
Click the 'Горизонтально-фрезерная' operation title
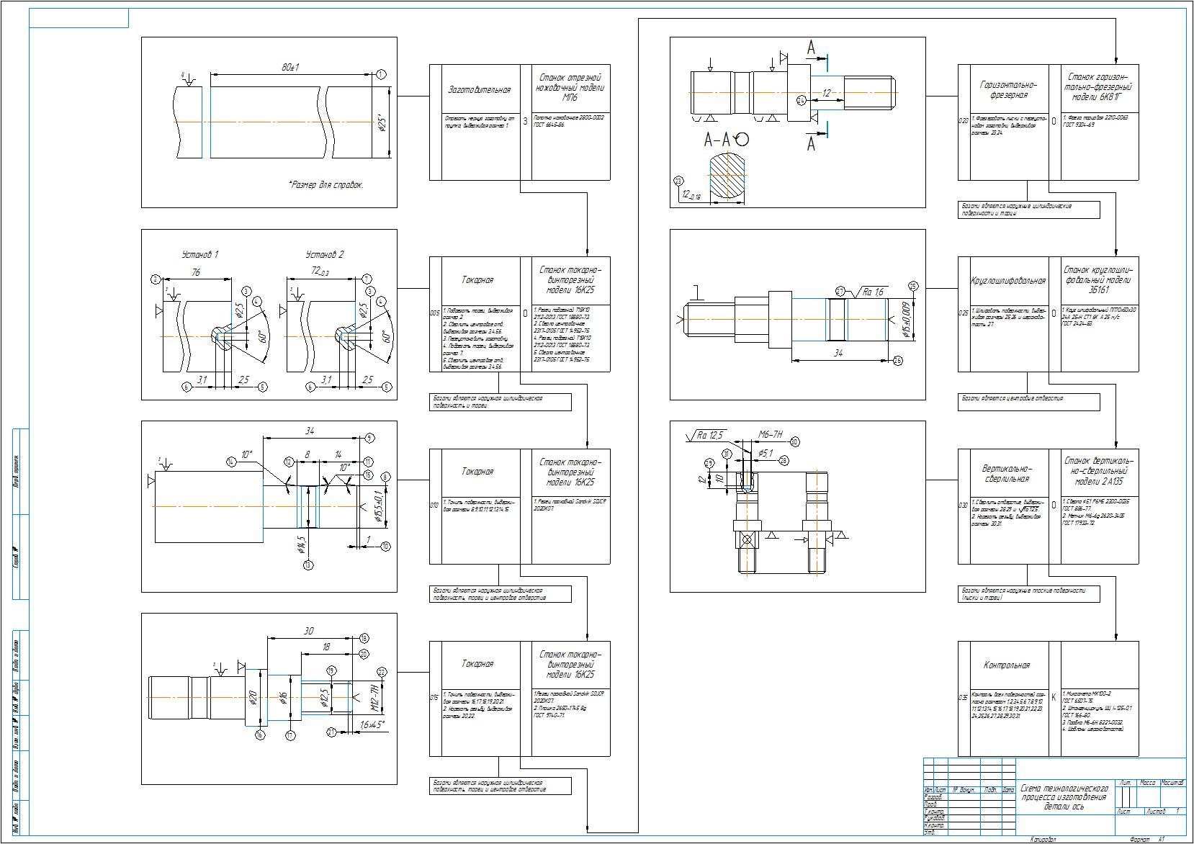coord(1008,89)
